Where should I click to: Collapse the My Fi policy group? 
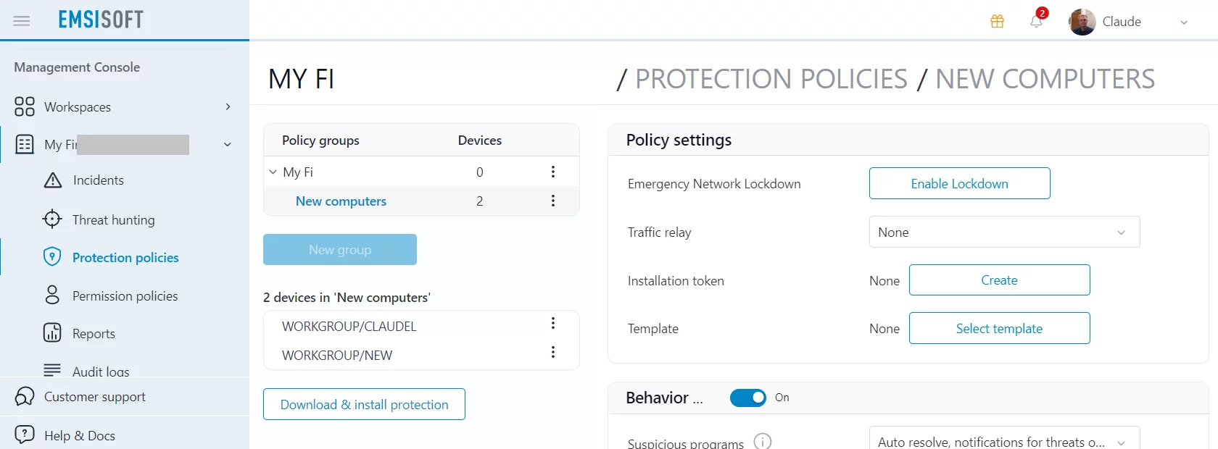(x=272, y=172)
